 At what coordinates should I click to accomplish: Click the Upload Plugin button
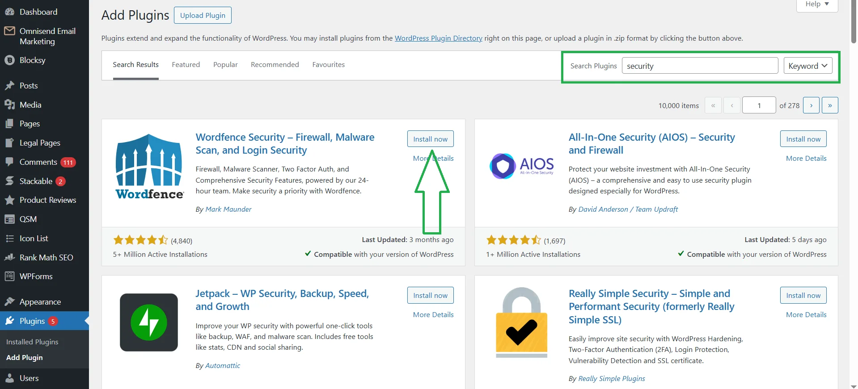point(203,16)
